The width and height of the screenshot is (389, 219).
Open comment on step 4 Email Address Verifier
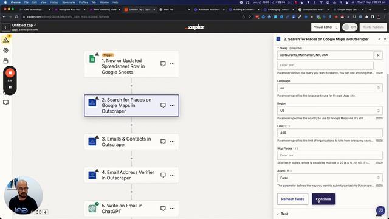[163, 175]
